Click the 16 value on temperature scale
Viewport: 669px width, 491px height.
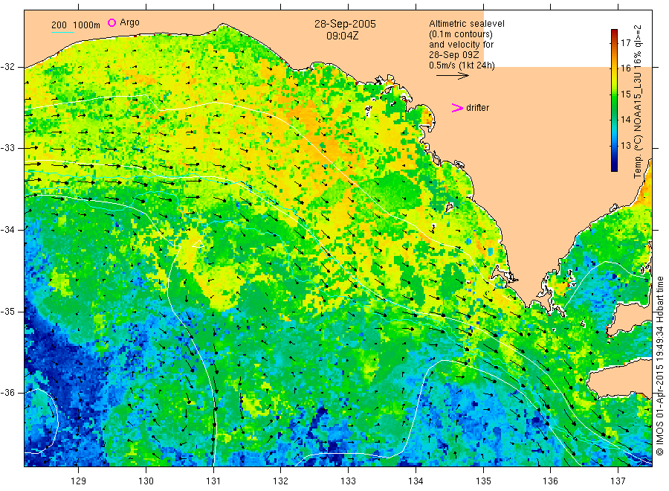click(625, 68)
